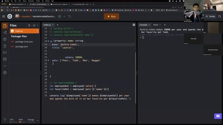Screen dimensions: 223x125
Task: Click the Run button
Action: point(111,16)
